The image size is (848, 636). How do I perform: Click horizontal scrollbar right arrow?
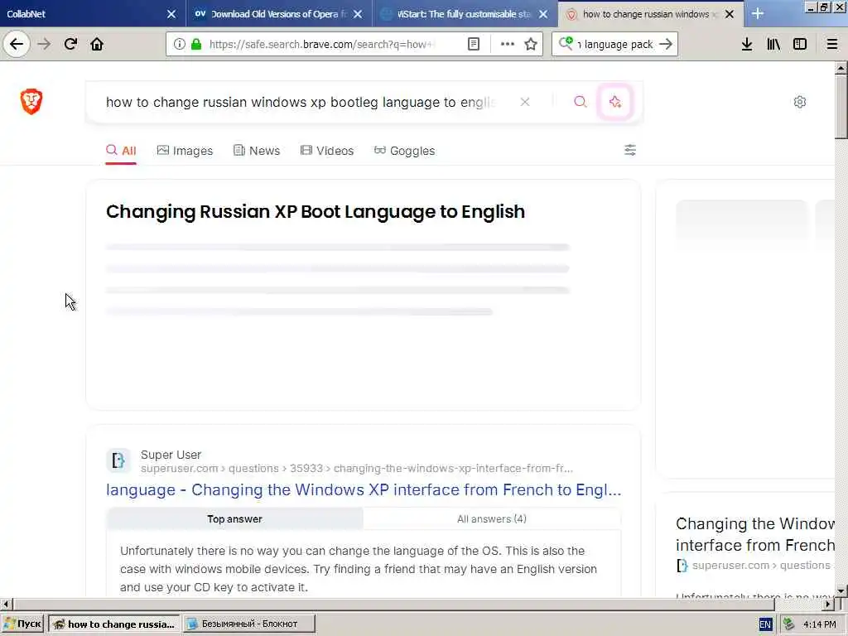tap(828, 604)
